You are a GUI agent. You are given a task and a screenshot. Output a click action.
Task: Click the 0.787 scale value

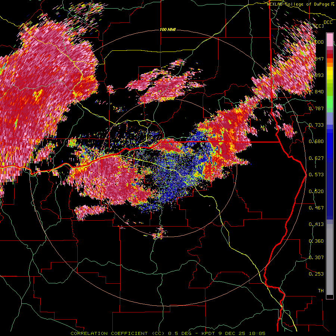(316, 108)
